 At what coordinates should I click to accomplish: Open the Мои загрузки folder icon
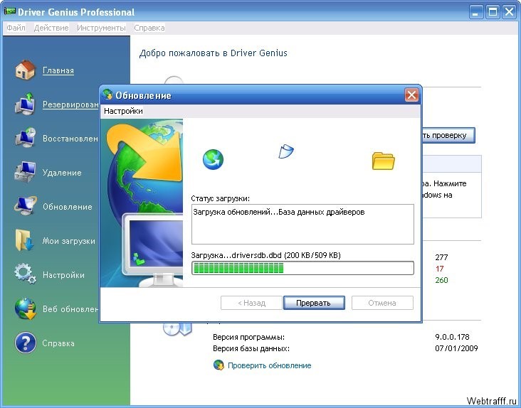(x=25, y=240)
